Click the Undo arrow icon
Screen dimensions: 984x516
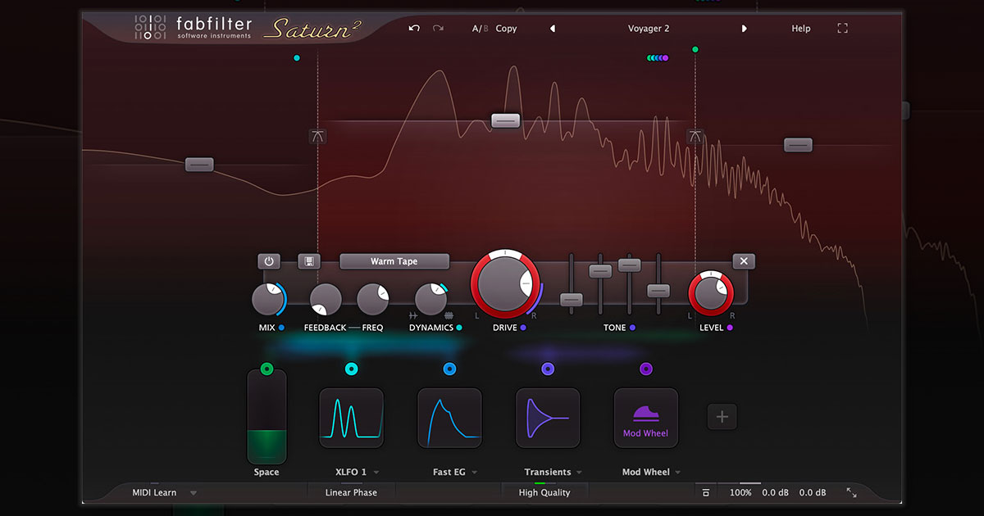(x=414, y=28)
